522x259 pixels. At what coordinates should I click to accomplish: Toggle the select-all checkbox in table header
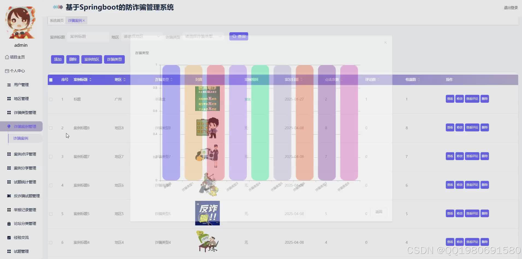51,80
